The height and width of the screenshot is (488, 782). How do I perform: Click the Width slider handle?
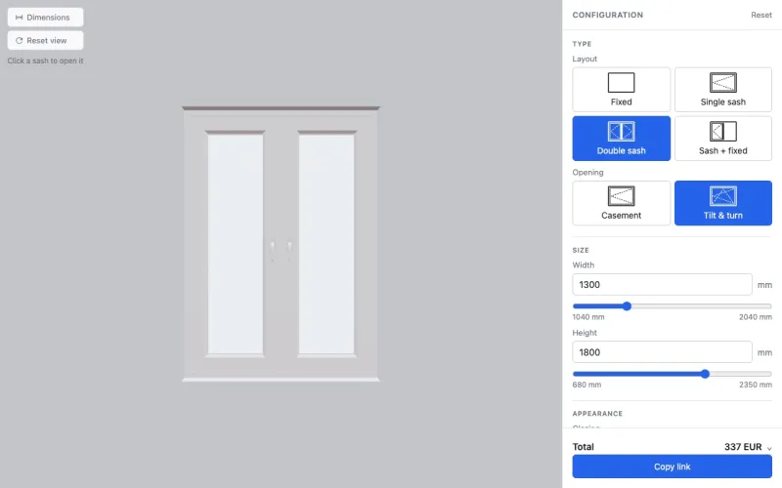(627, 306)
